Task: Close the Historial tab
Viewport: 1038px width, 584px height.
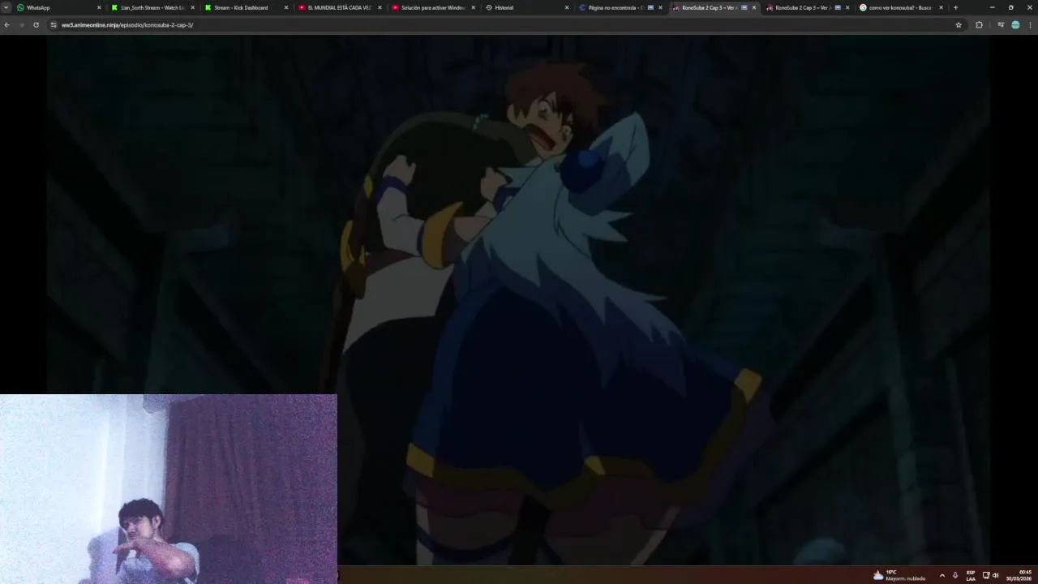Action: [566, 7]
